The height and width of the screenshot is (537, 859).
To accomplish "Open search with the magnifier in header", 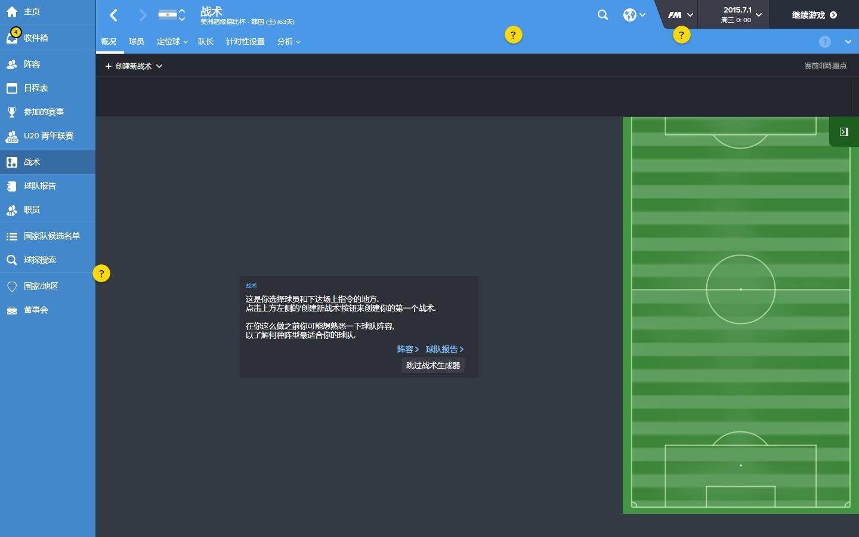I will 603,15.
